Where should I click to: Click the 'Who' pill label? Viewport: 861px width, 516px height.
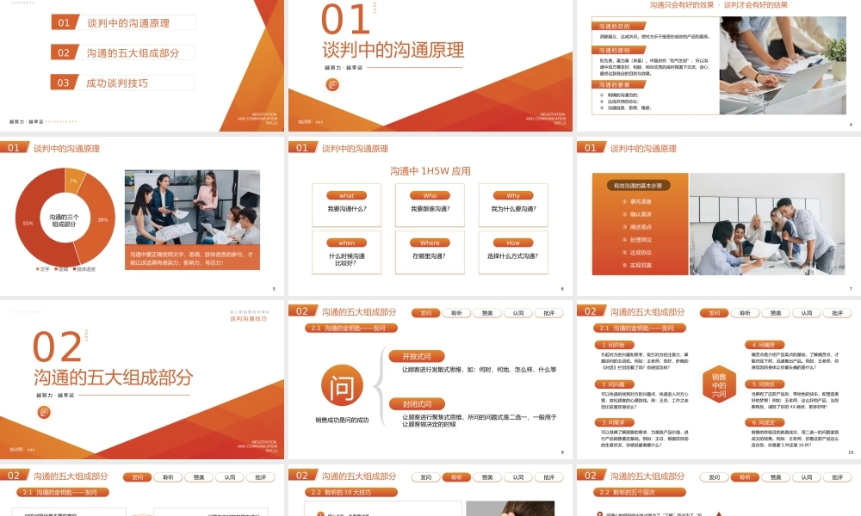pyautogui.click(x=430, y=196)
